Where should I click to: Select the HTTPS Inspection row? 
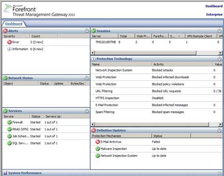(x=156, y=98)
